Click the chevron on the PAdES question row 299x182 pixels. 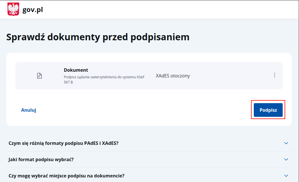coord(286,143)
